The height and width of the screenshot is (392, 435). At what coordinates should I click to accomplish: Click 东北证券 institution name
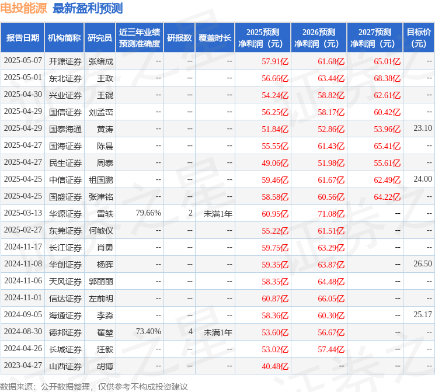65,78
